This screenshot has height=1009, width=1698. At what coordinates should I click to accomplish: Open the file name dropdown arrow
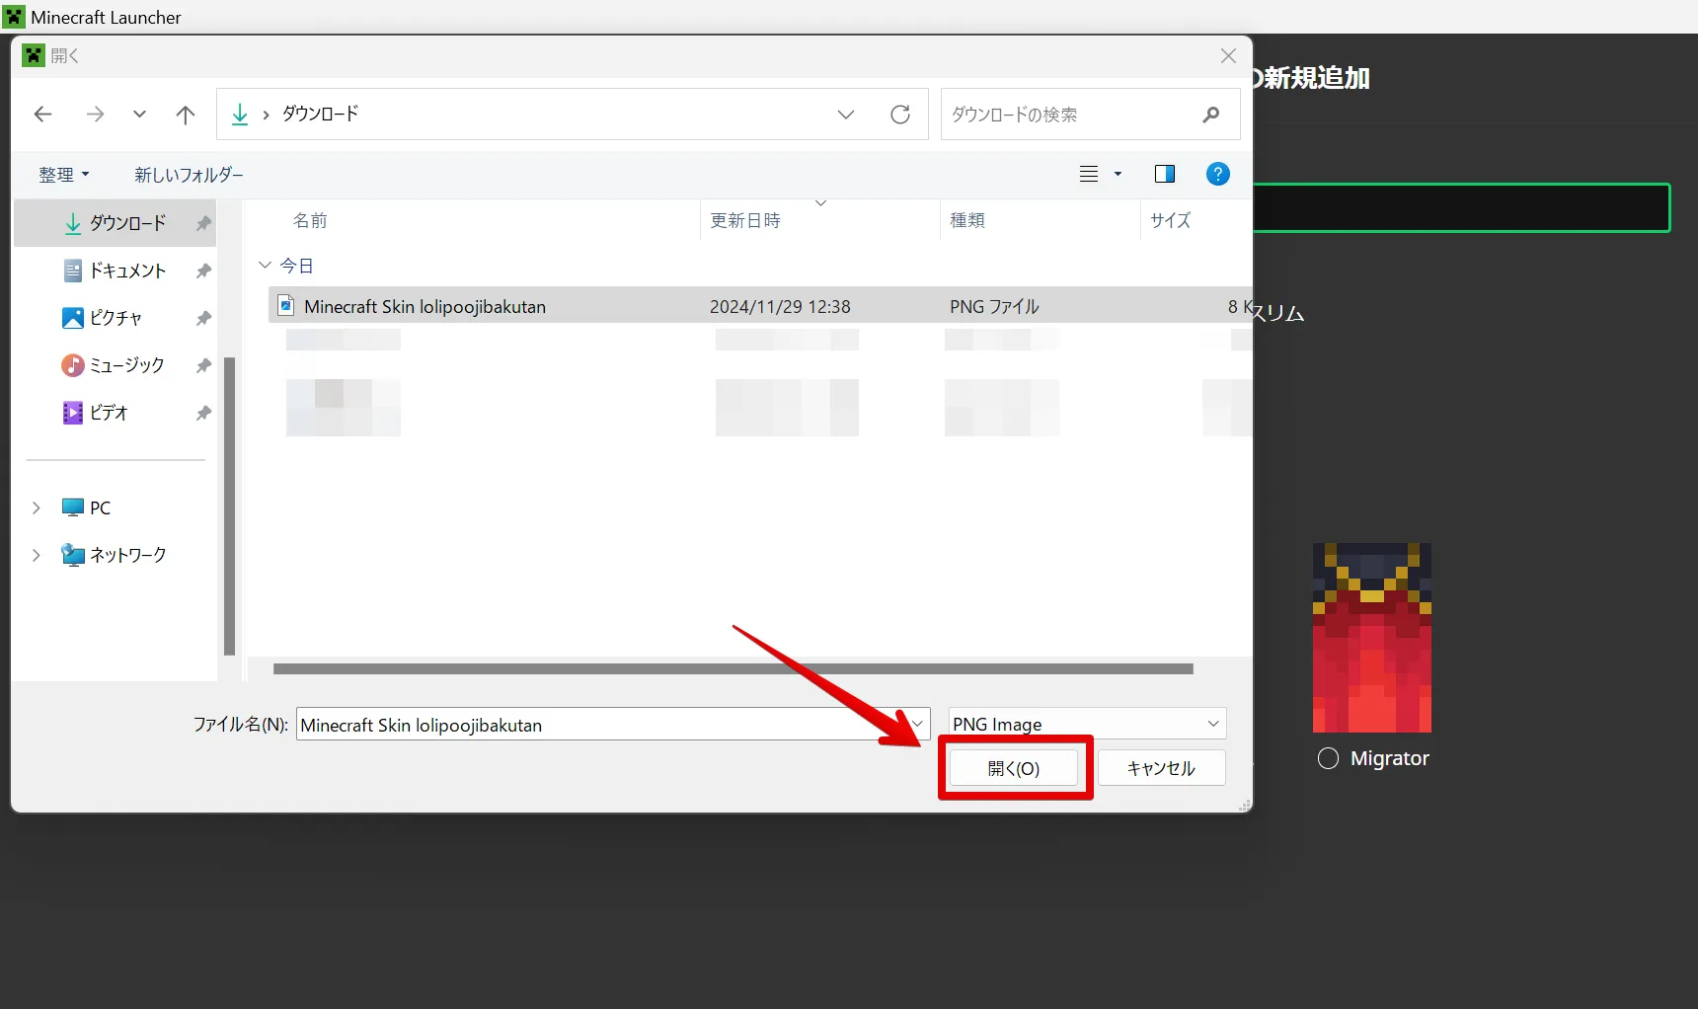[918, 724]
